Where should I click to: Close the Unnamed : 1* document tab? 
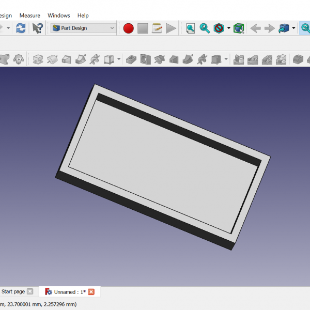click(x=91, y=292)
